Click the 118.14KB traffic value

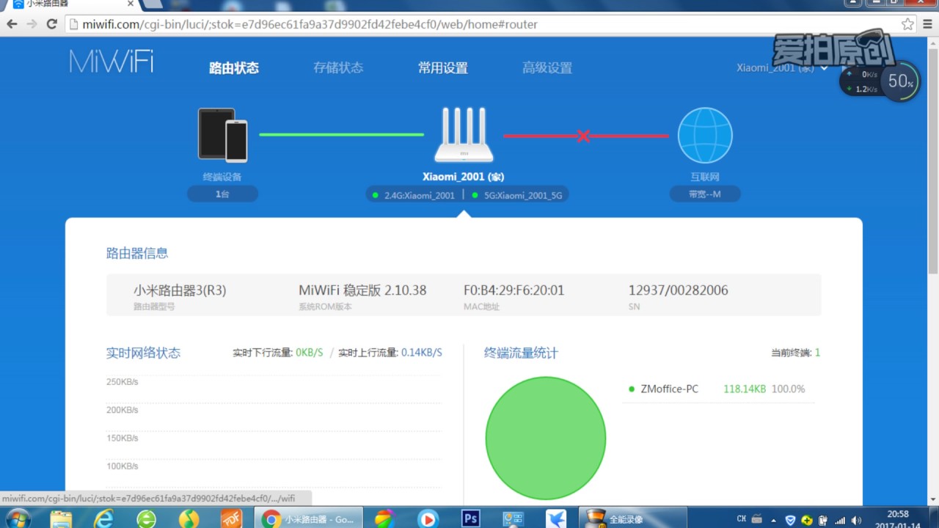[745, 389]
